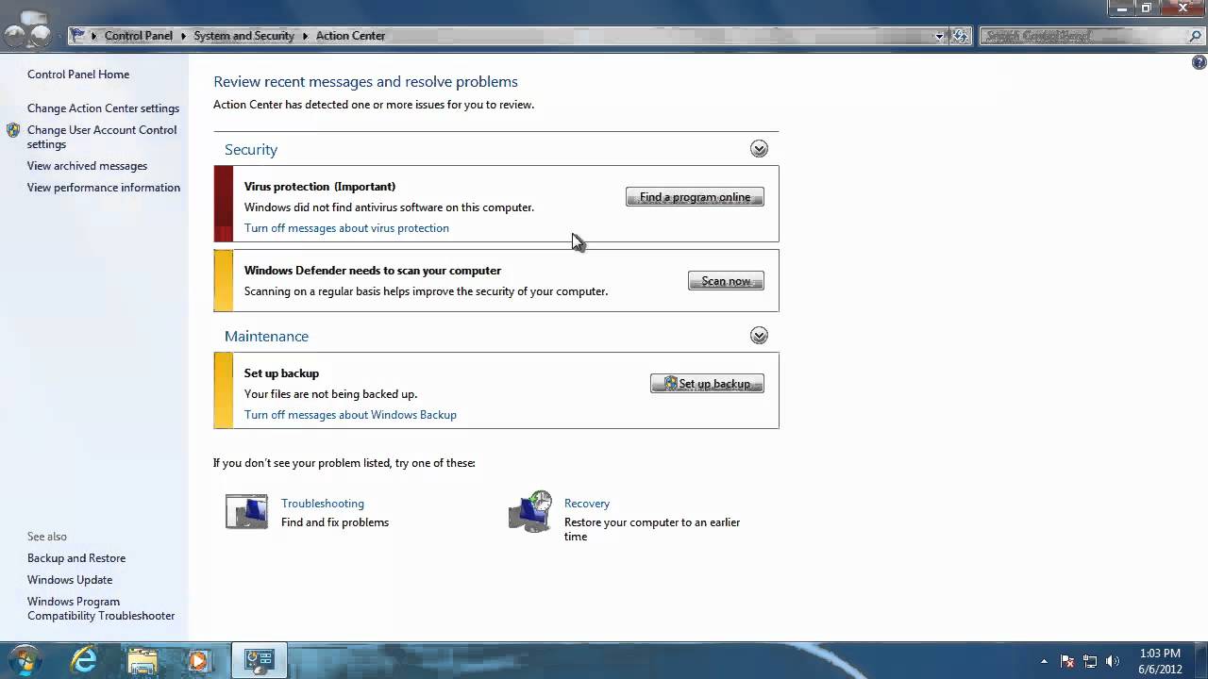Open View performance information
1208x679 pixels.
(104, 188)
